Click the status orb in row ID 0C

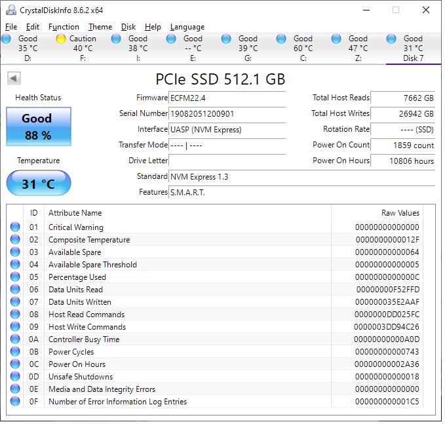pos(15,364)
